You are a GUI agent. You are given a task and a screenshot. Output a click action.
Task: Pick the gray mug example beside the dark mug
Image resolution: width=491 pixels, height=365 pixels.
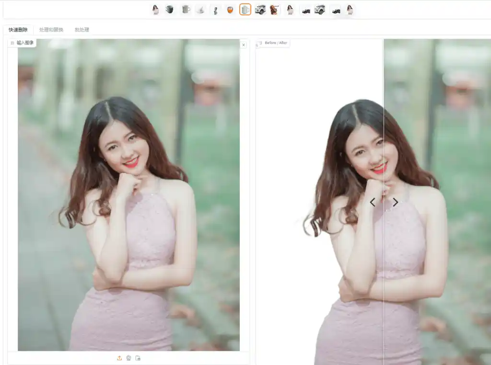pos(185,10)
